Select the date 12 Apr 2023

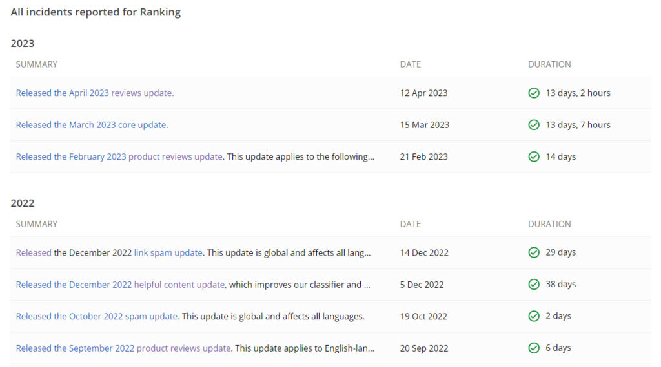point(423,93)
